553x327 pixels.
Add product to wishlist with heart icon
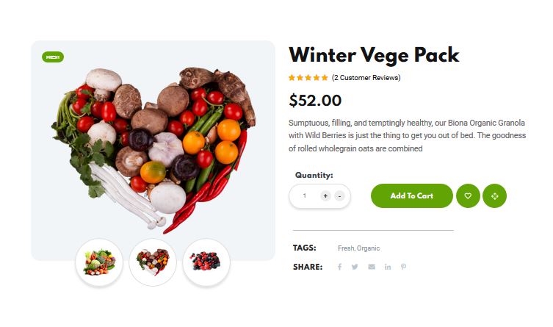pyautogui.click(x=468, y=195)
